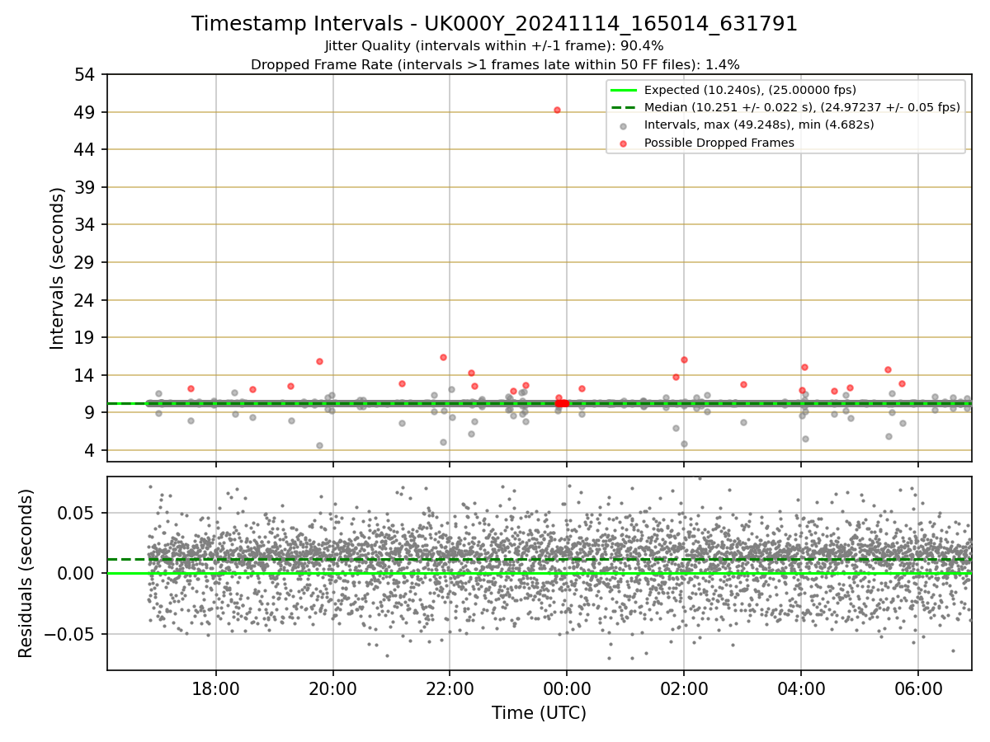Click the plot title 'Timestamp Intervals - UK000Y_20241114_165014_631791'
Viewport: 990px width, 742px height.
[494, 24]
